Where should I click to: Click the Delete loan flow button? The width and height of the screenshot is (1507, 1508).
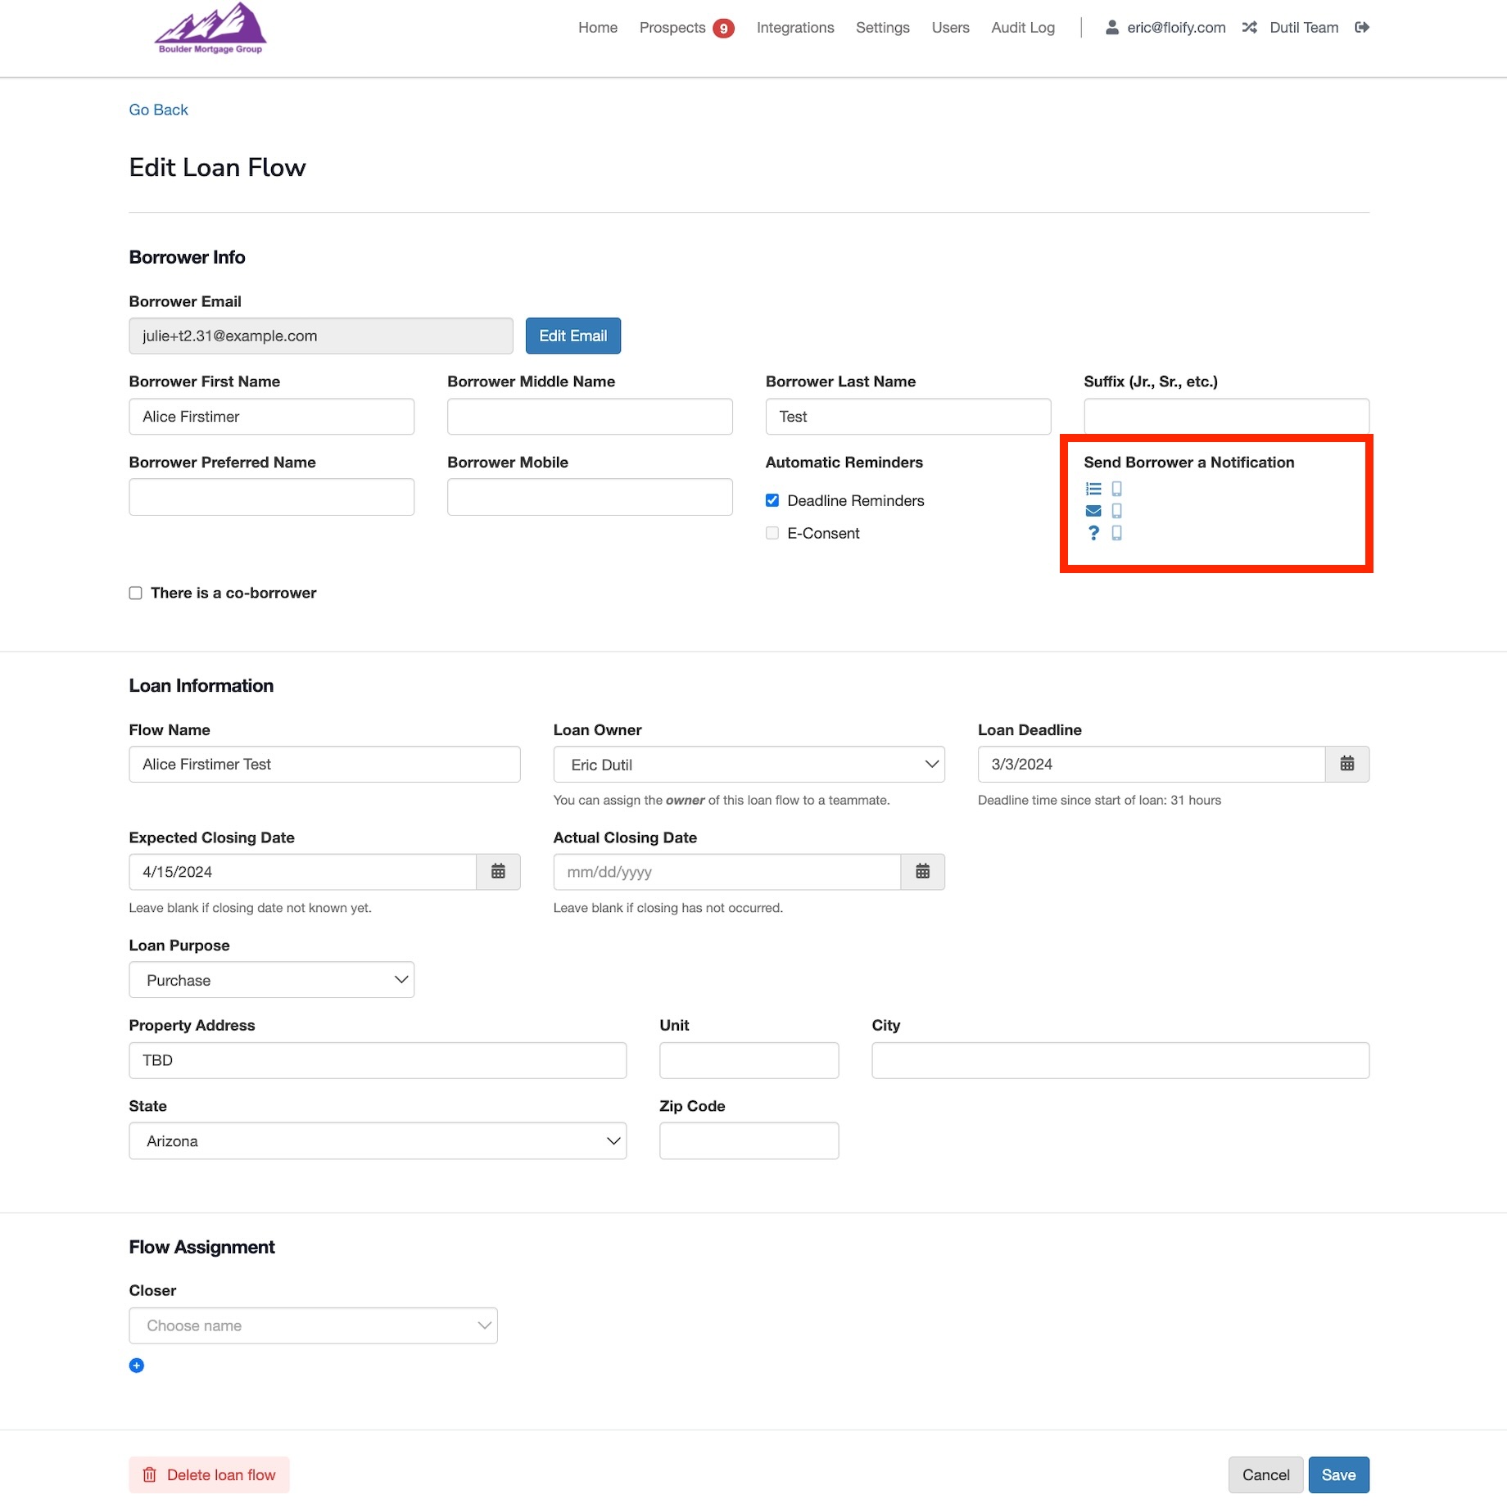pyautogui.click(x=209, y=1474)
